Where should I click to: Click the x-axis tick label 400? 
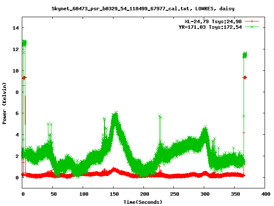(x=265, y=194)
